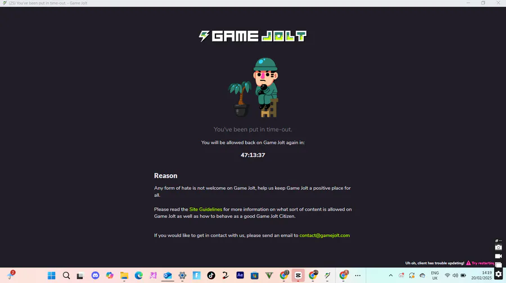
Task: Open the Settings gear on the taskbar
Action: click(182, 275)
